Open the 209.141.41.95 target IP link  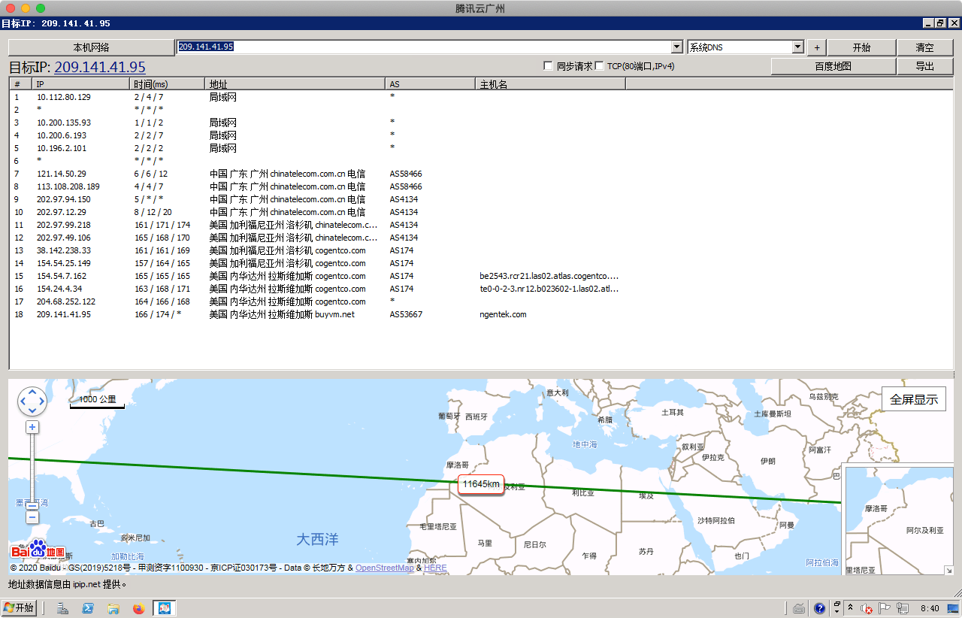tap(100, 68)
